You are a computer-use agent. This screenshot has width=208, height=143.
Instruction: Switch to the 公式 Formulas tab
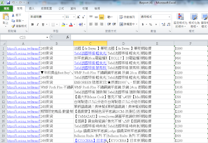[61, 9]
